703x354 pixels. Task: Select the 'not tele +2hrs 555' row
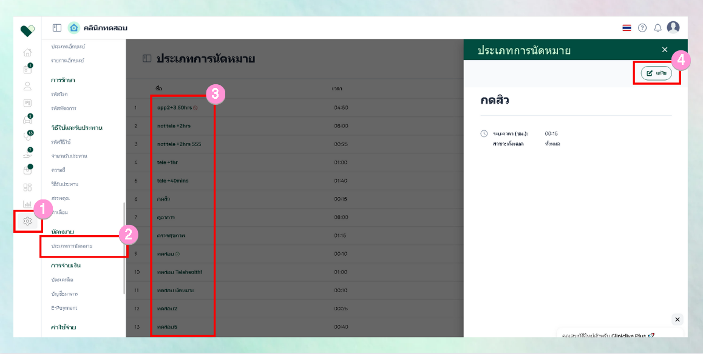pos(179,144)
